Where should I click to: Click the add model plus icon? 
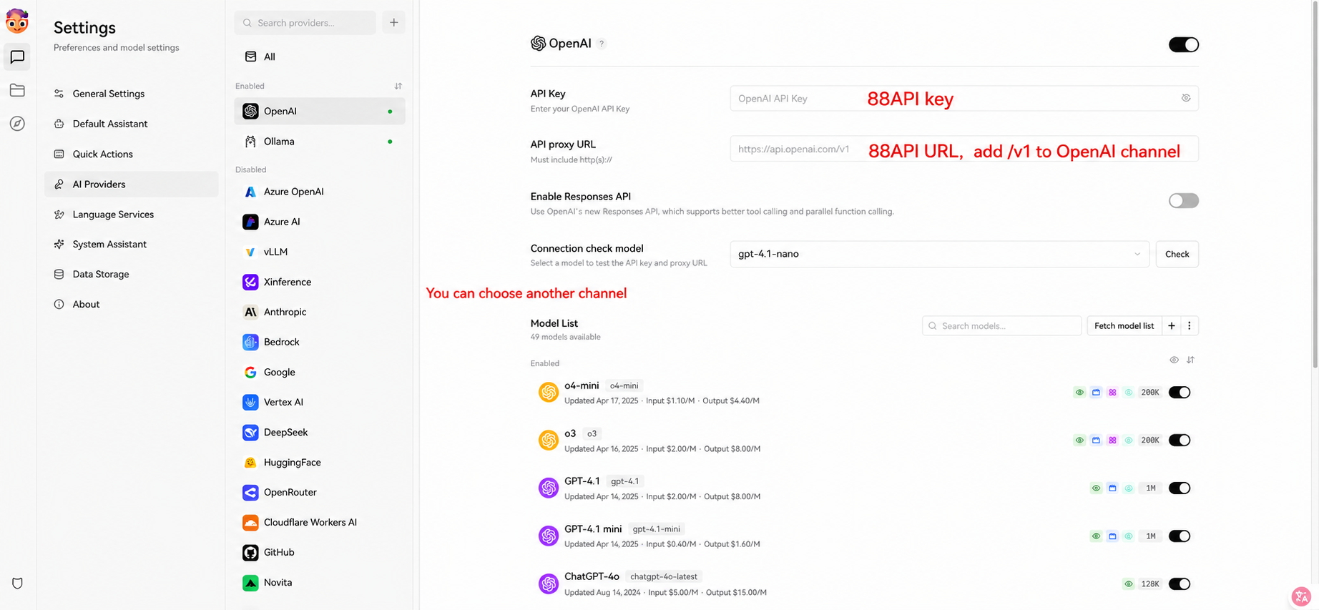click(1172, 325)
